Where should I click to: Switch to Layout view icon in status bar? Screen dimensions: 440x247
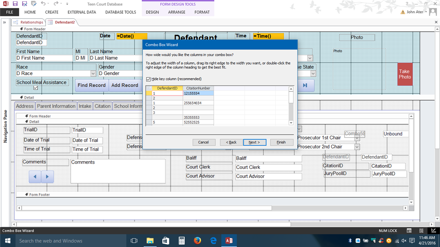[421, 230]
